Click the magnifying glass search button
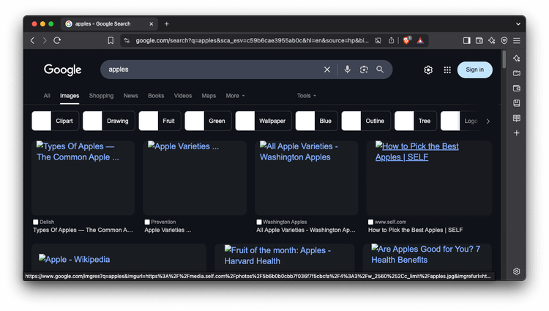This screenshot has width=549, height=311. [380, 70]
